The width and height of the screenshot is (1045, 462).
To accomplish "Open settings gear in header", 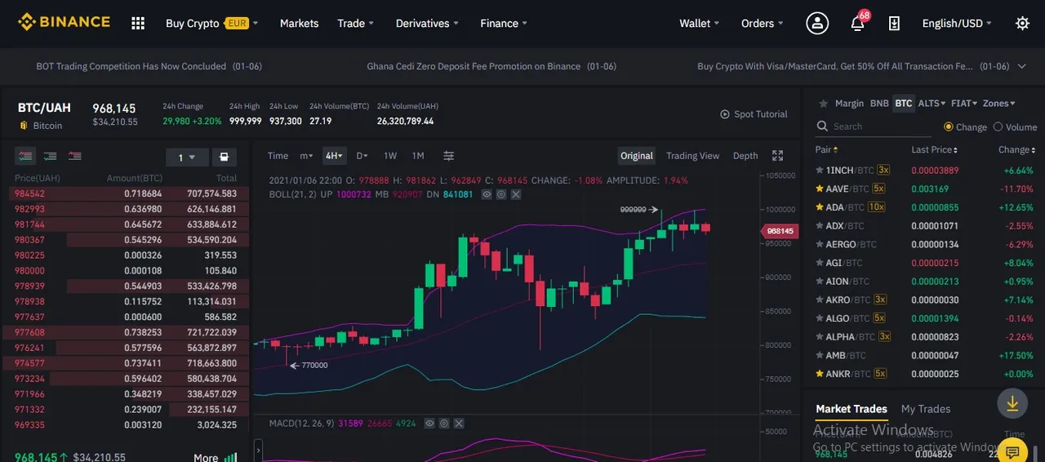I will coord(1022,24).
